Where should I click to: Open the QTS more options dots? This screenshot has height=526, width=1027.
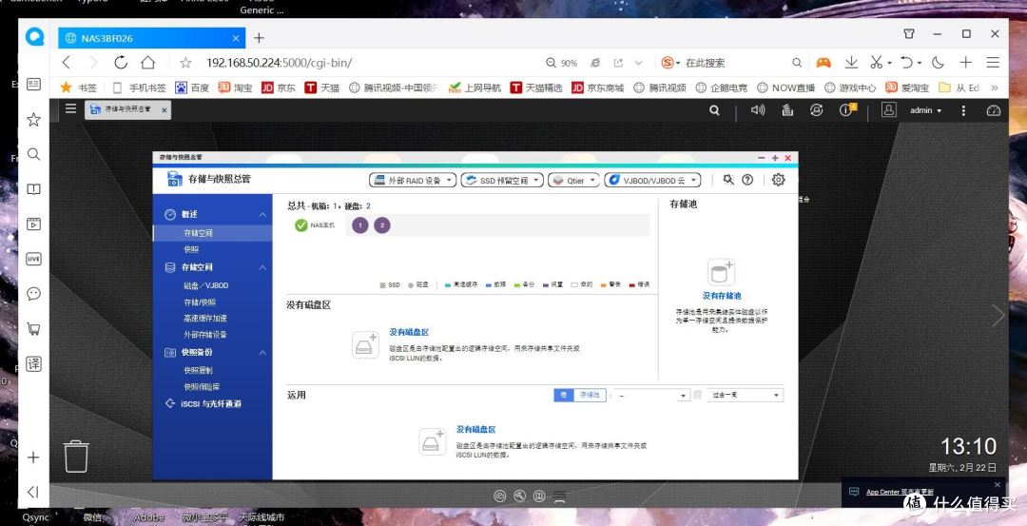[964, 110]
